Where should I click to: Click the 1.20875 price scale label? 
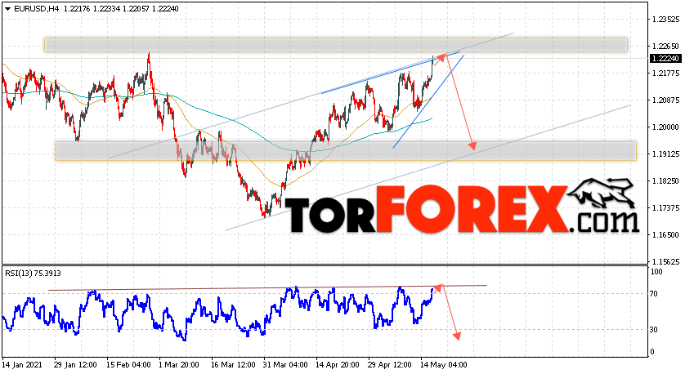[665, 100]
